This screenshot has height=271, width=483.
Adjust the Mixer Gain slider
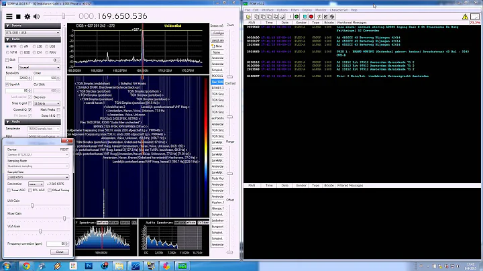click(64, 218)
